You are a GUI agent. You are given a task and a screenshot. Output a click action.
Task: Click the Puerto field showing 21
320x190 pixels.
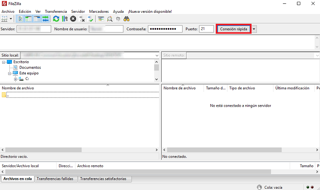tap(207, 29)
